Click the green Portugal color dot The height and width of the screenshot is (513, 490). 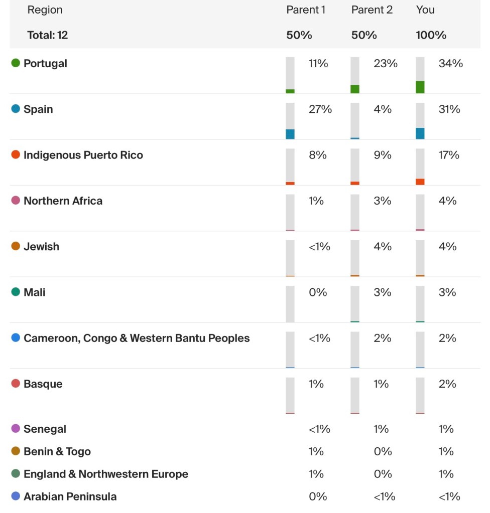point(16,63)
